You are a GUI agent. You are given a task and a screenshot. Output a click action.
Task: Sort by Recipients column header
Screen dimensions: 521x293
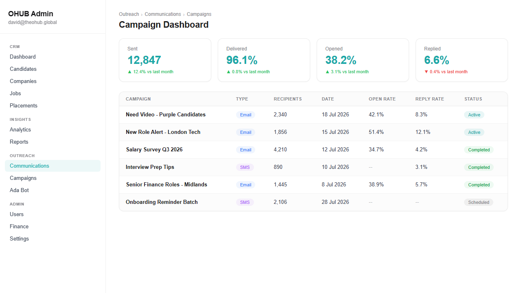point(288,99)
